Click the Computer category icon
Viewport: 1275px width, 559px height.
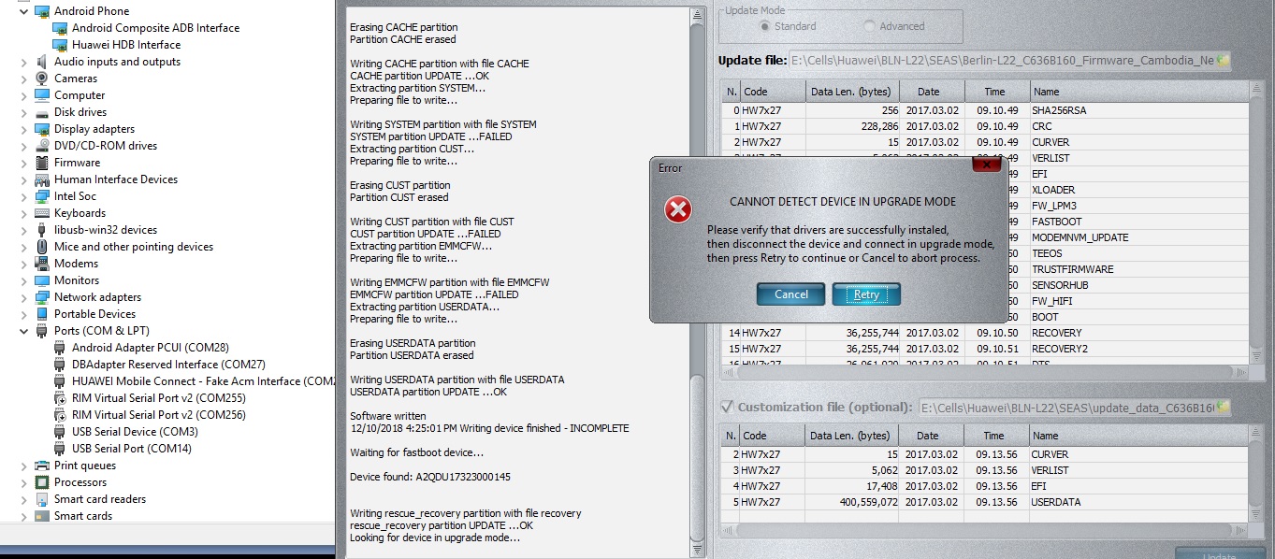pyautogui.click(x=42, y=95)
